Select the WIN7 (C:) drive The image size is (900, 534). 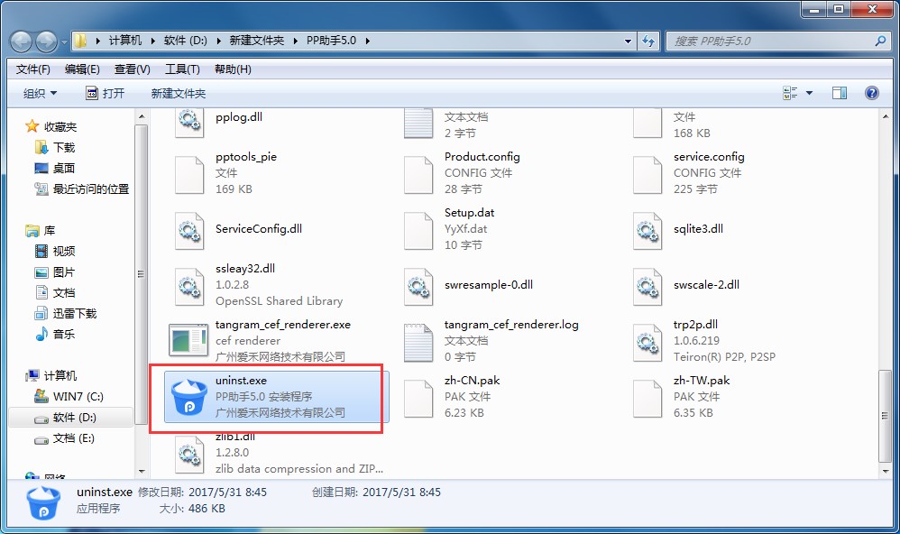click(69, 397)
